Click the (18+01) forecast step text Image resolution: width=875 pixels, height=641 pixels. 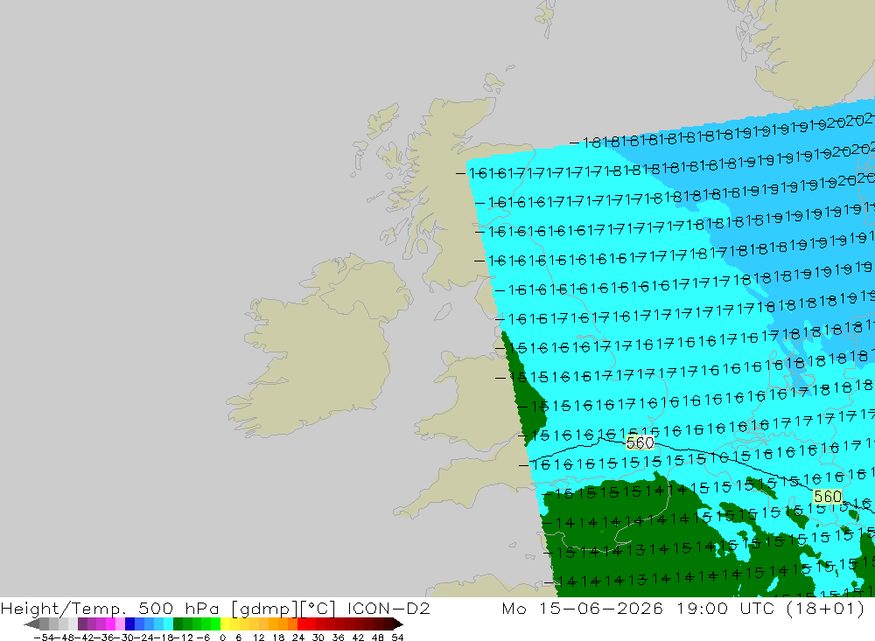(825, 609)
